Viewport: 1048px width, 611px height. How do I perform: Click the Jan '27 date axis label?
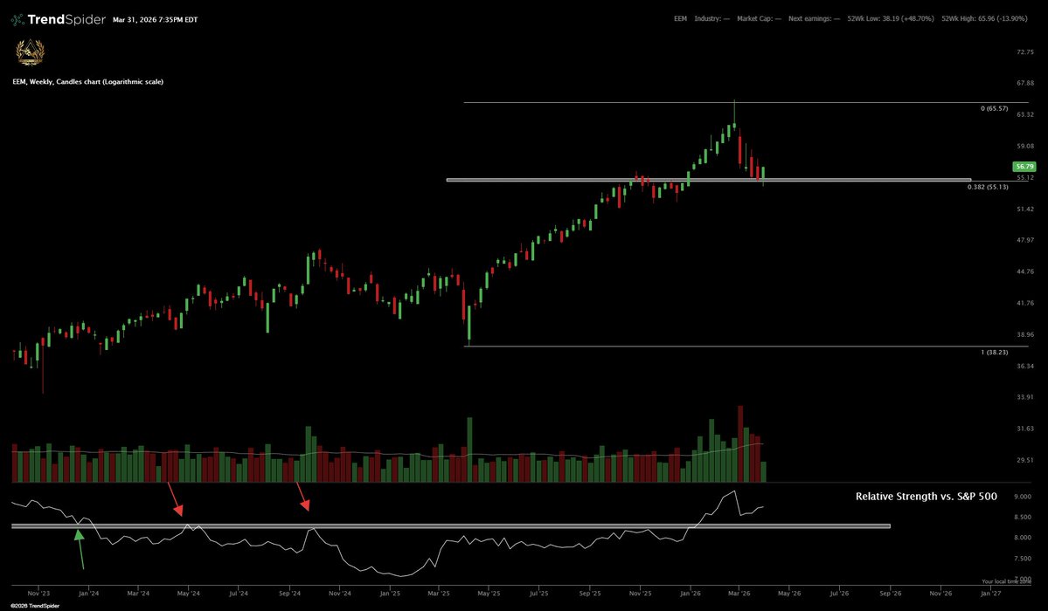click(x=990, y=593)
